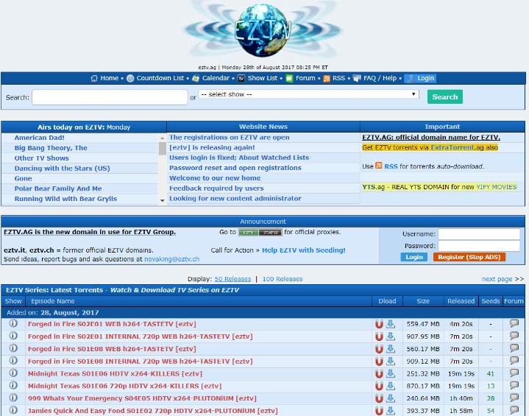Open EZTV.AG official domain name link

point(431,137)
